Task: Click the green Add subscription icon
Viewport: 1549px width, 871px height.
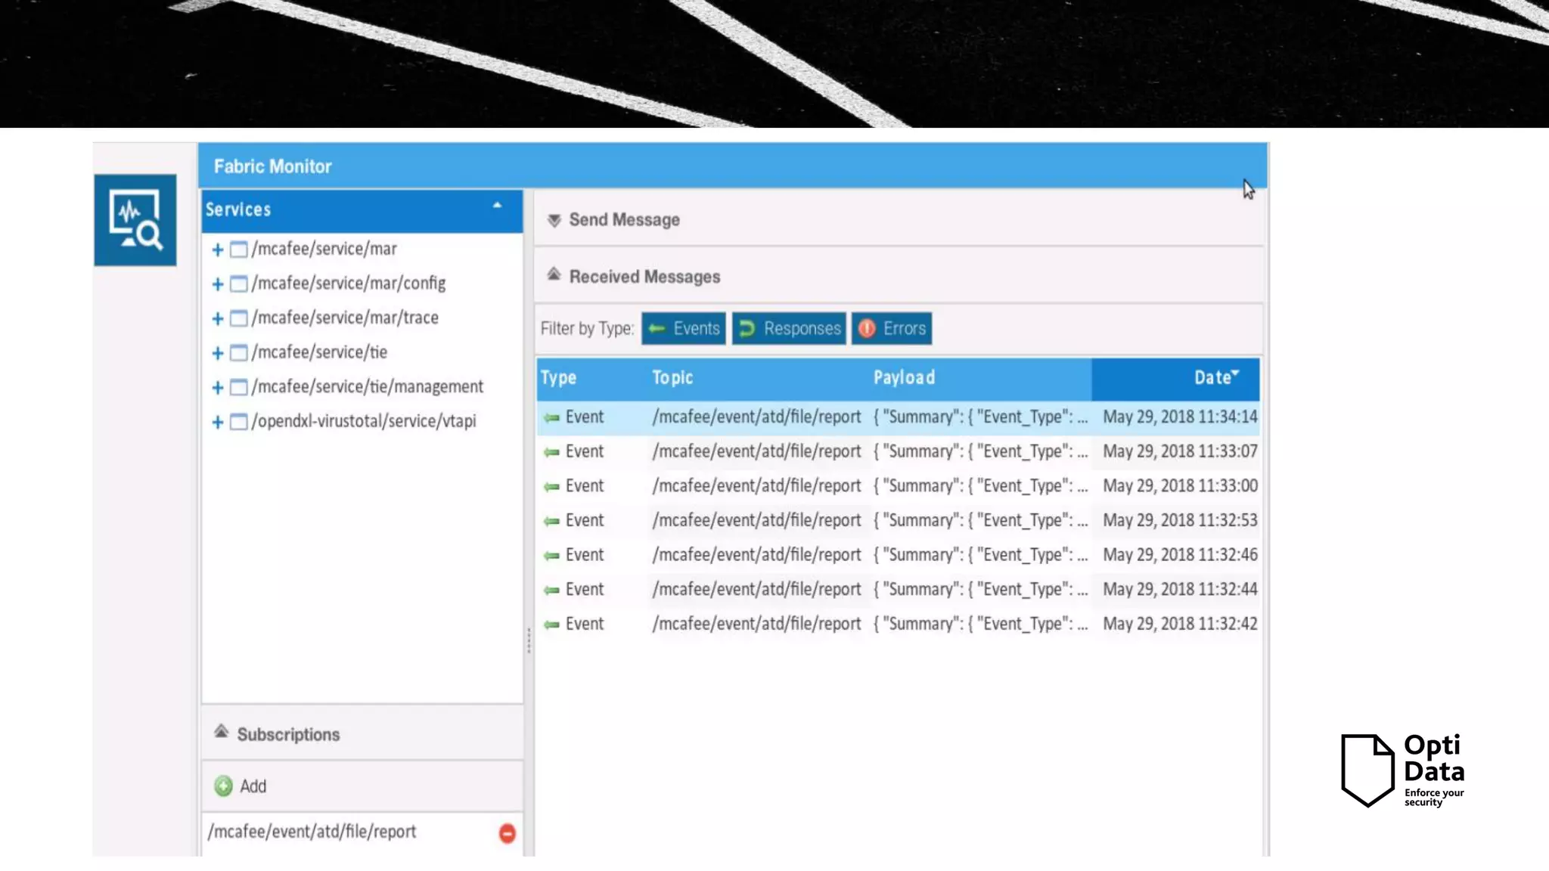Action: (x=223, y=786)
